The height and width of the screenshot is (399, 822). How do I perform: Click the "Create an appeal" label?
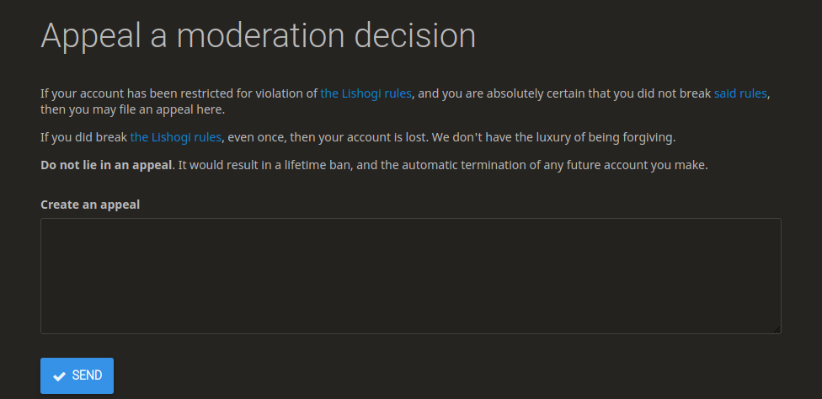point(90,205)
